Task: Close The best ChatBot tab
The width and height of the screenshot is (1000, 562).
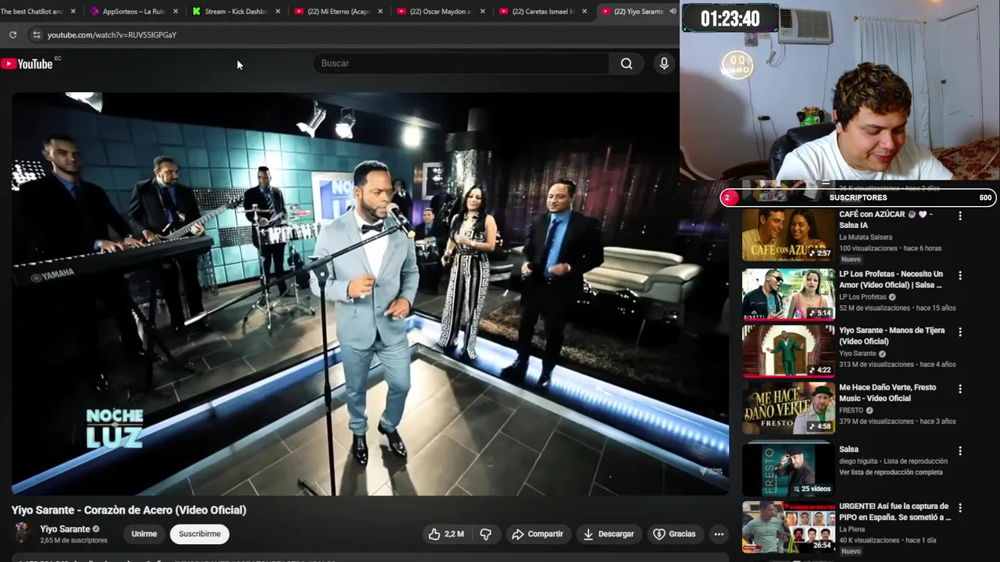Action: click(x=73, y=12)
